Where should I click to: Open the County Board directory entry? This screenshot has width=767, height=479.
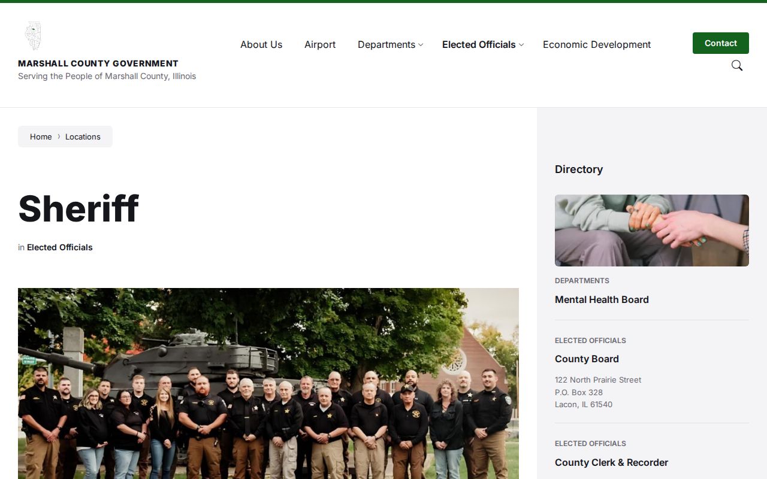coord(587,359)
